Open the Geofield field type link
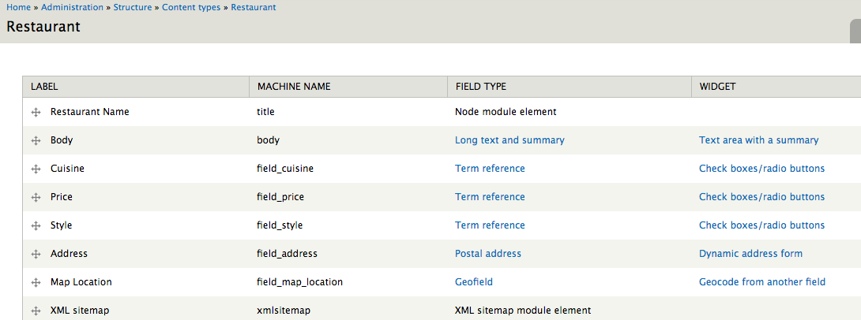Screen dimensions: 861x320 click(x=474, y=282)
